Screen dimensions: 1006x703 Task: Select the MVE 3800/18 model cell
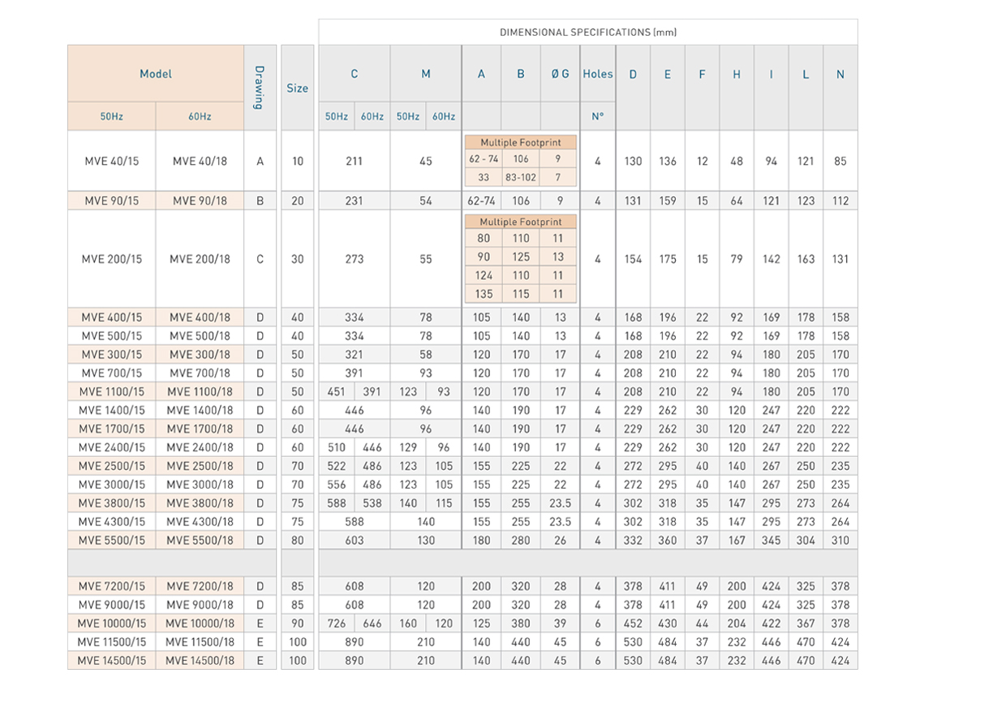200,502
